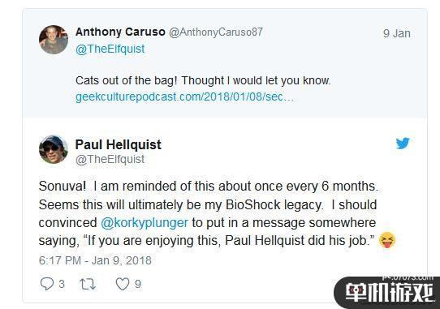Open the Paul Hellquist display name

tap(119, 144)
